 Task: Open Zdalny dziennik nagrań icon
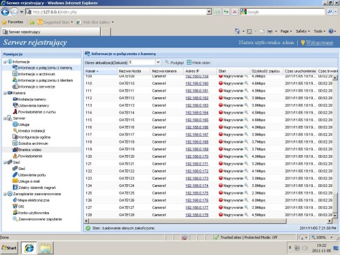pos(15,188)
